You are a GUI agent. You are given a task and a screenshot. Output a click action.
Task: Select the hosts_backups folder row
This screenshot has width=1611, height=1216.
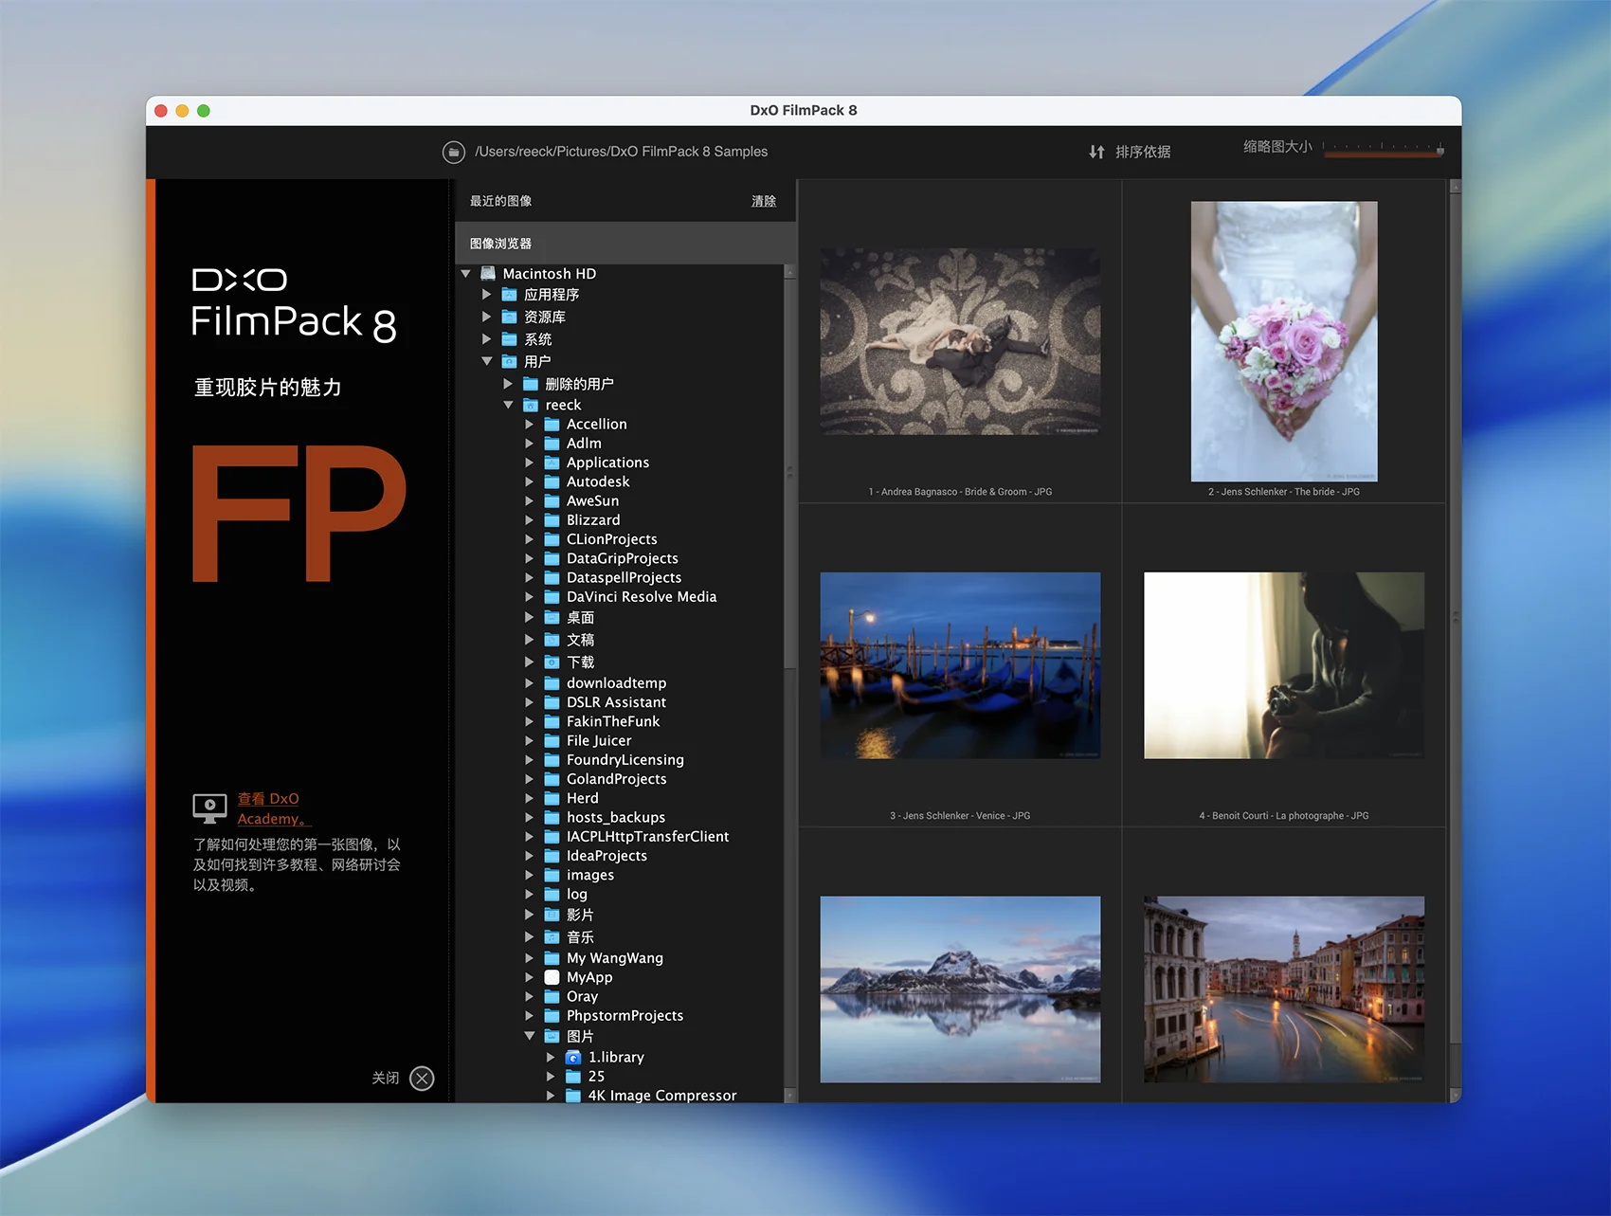coord(620,817)
